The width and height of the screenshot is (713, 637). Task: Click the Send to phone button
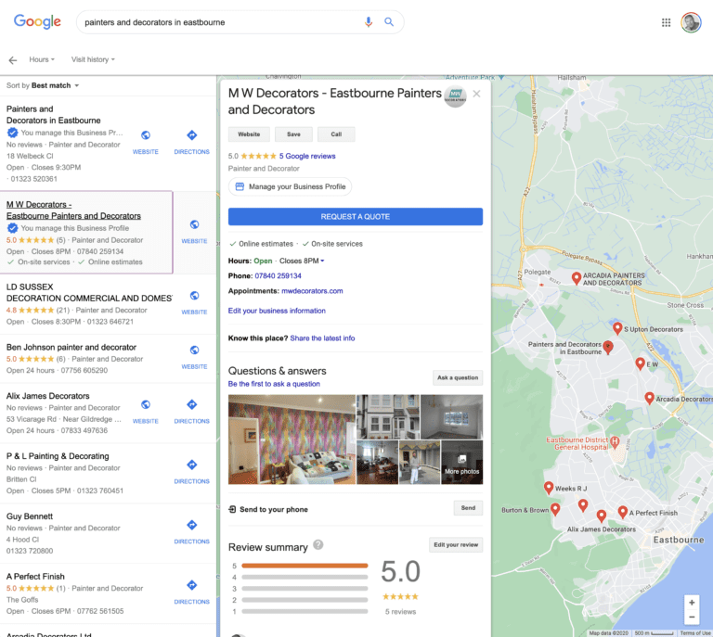coord(468,508)
